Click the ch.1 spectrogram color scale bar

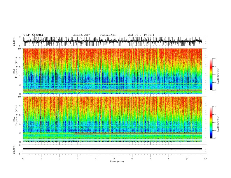211,74
